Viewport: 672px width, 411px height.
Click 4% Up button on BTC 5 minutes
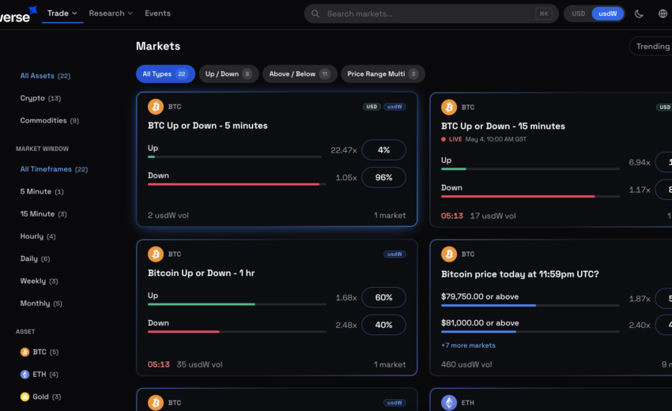click(383, 150)
